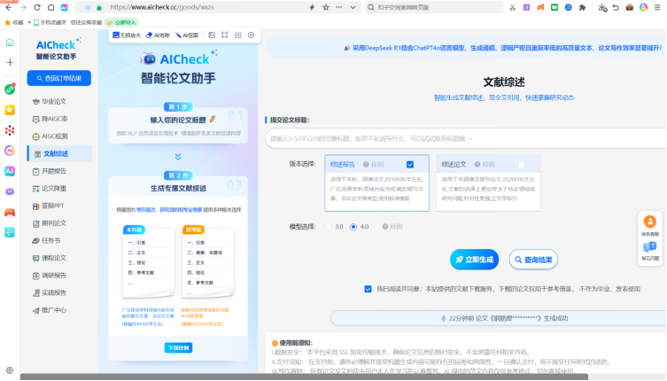Open the favorites dropdown arrow in bookmarks bar
This screenshot has width=667, height=381.
29,22
